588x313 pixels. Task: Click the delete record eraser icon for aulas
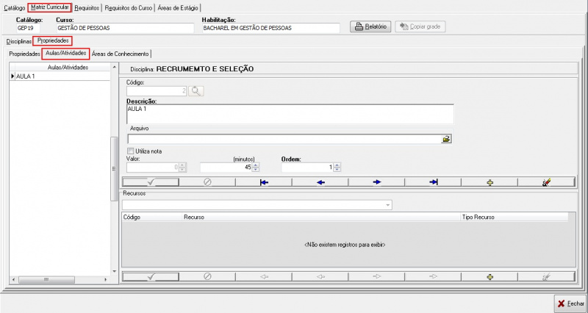(x=546, y=182)
